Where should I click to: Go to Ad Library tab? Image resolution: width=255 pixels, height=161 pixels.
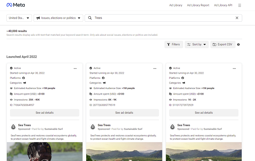tap(176, 5)
